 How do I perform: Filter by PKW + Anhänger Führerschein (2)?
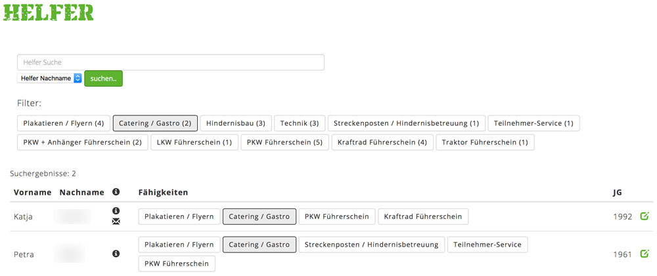tap(82, 142)
